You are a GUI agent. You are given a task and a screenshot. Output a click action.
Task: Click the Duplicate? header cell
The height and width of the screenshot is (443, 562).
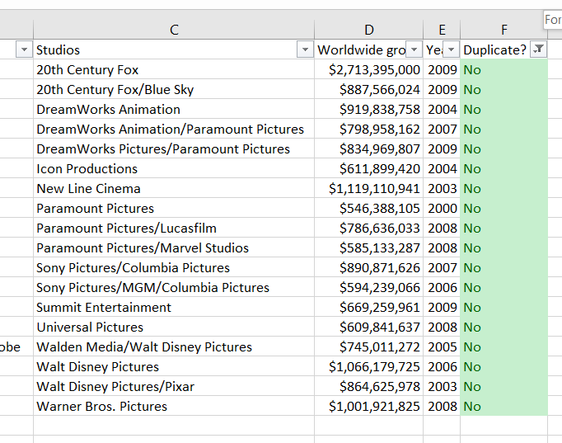pos(504,49)
